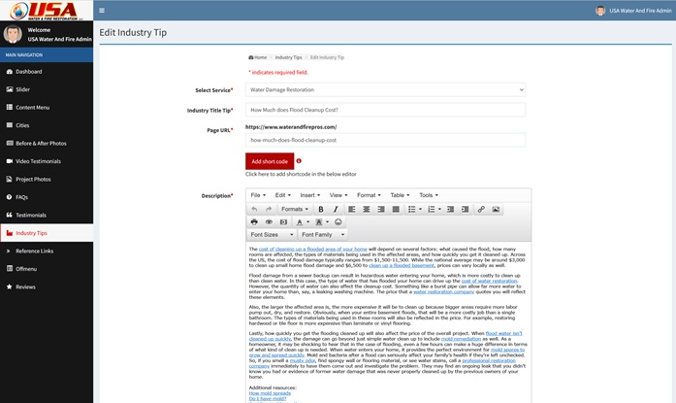Click the insert link icon
This screenshot has width=676, height=403.
coord(481,209)
